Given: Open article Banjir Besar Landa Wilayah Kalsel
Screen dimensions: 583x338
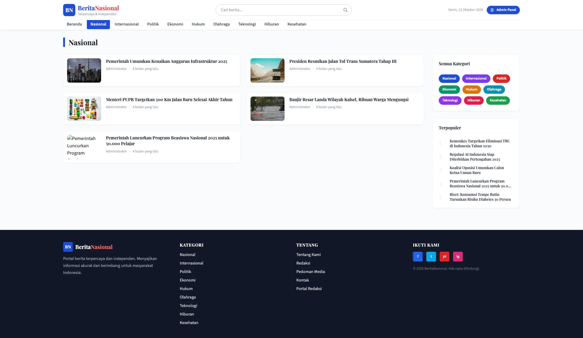Looking at the screenshot, I should [x=349, y=100].
